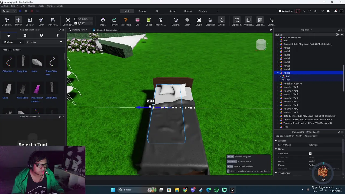Start playtest with blue play button
This screenshot has width=345, height=194.
click(20, 11)
